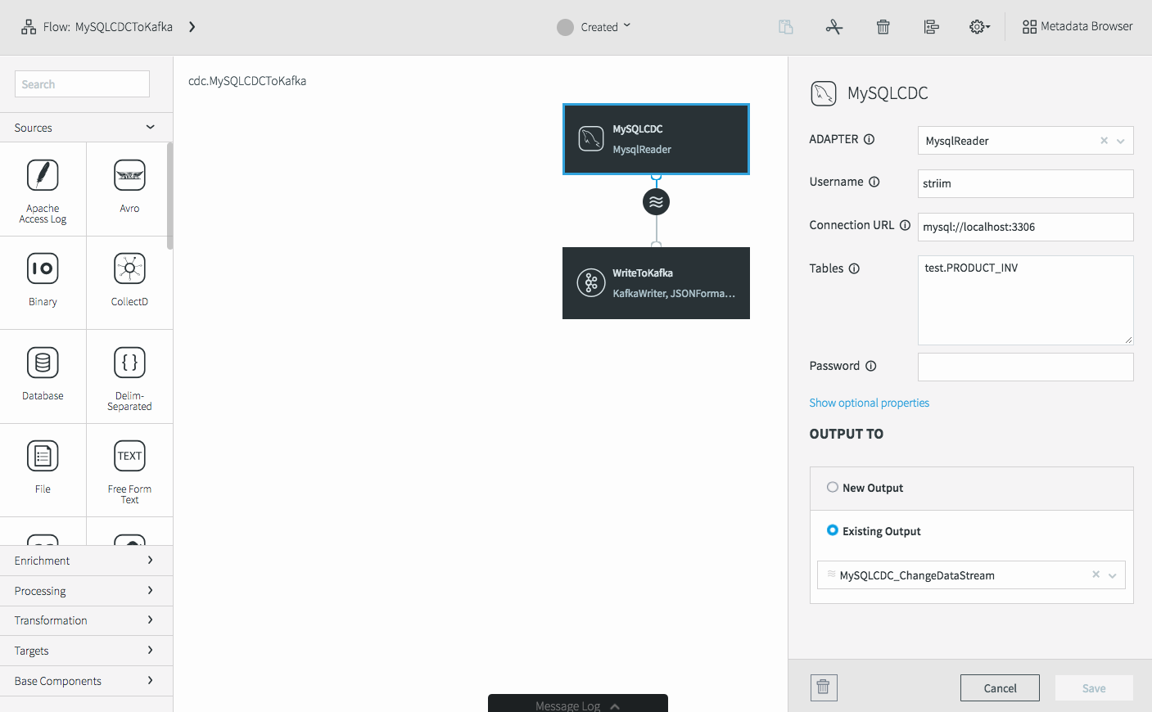Open the ADAPTER MysqlReader dropdown arrow
The width and height of the screenshot is (1152, 712).
(1120, 141)
